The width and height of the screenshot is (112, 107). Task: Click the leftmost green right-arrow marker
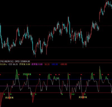(x=4, y=94)
